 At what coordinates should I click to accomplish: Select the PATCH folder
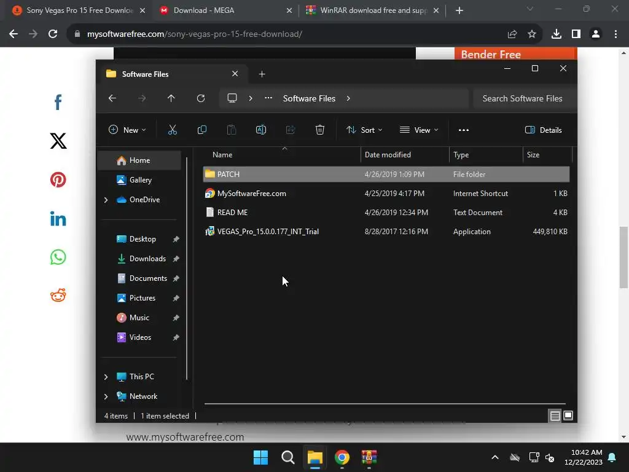386,174
